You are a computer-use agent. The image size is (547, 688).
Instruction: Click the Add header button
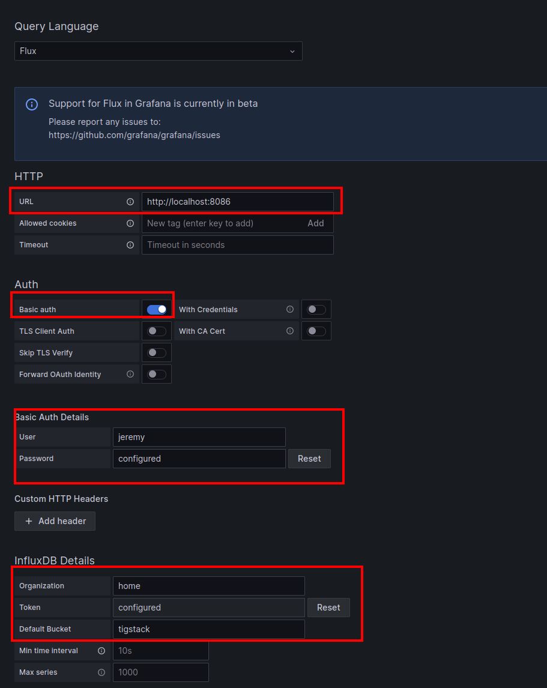pos(55,521)
